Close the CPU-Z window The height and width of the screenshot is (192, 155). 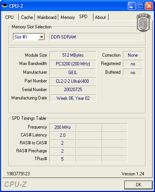tap(149, 6)
